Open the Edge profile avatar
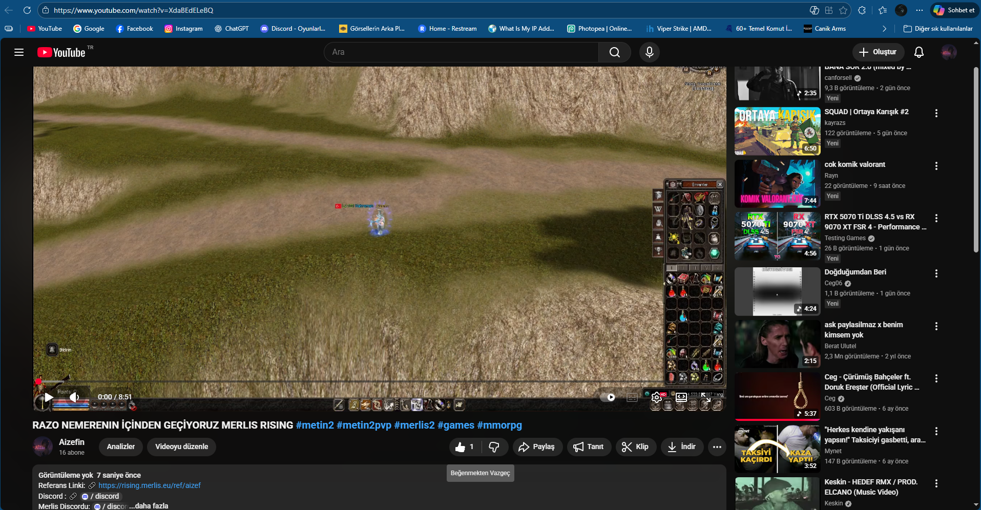 click(901, 10)
